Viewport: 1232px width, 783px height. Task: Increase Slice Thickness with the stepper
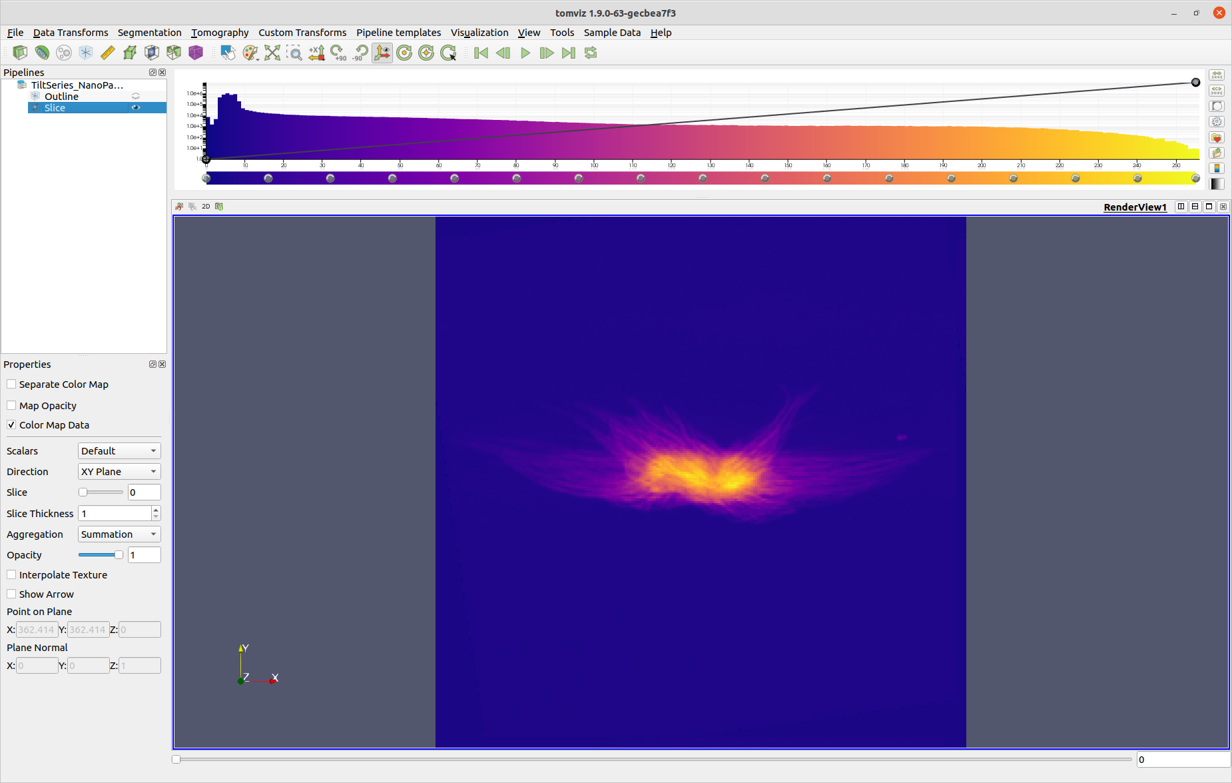pos(156,510)
